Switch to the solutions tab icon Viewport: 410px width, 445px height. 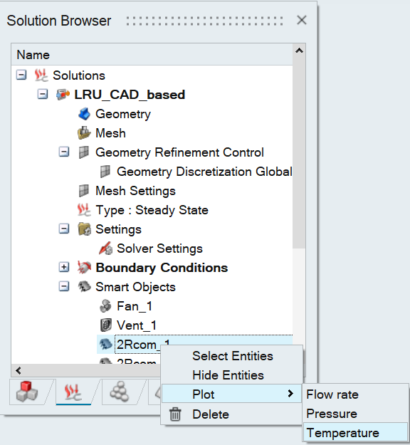[x=73, y=392]
